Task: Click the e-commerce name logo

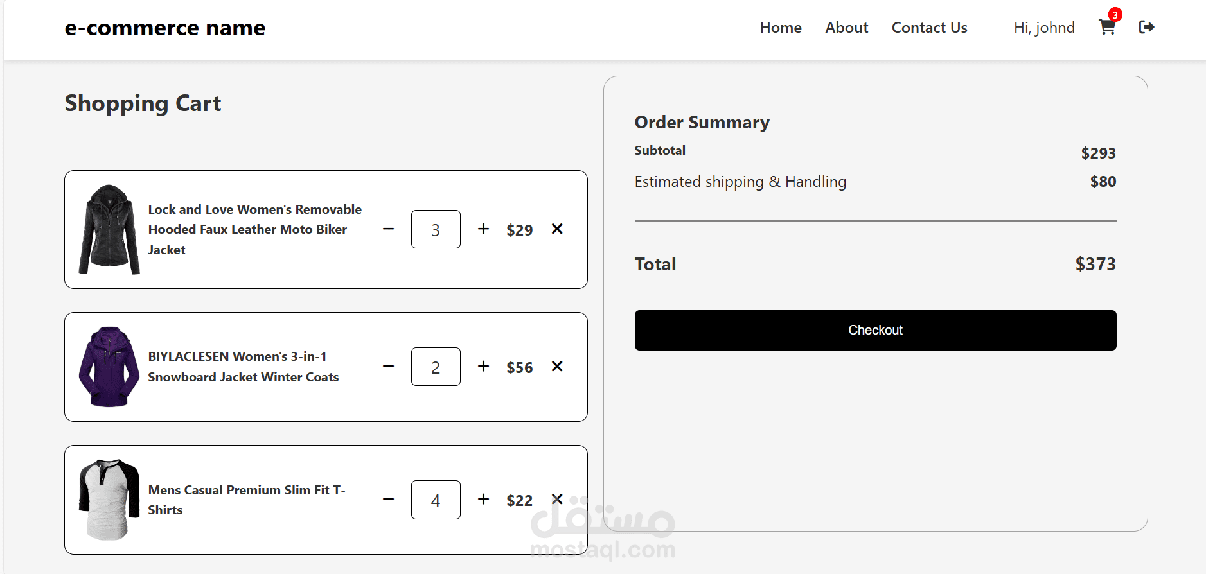Action: (165, 28)
